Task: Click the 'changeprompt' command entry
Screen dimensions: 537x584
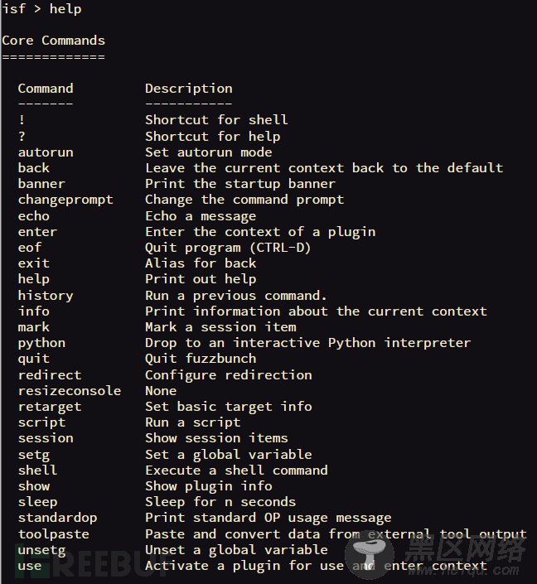Action: click(65, 200)
